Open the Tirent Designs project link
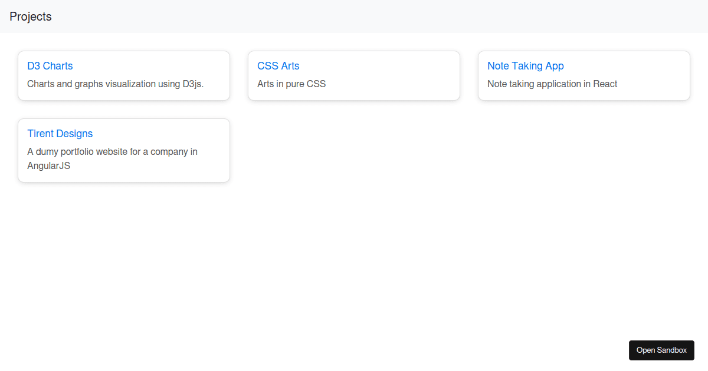 point(60,134)
